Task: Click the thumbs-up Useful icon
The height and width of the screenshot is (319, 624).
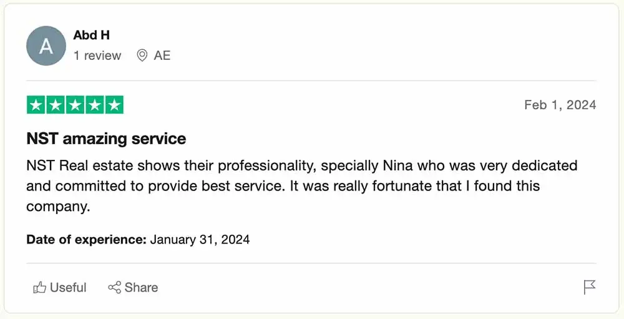Action: [40, 287]
